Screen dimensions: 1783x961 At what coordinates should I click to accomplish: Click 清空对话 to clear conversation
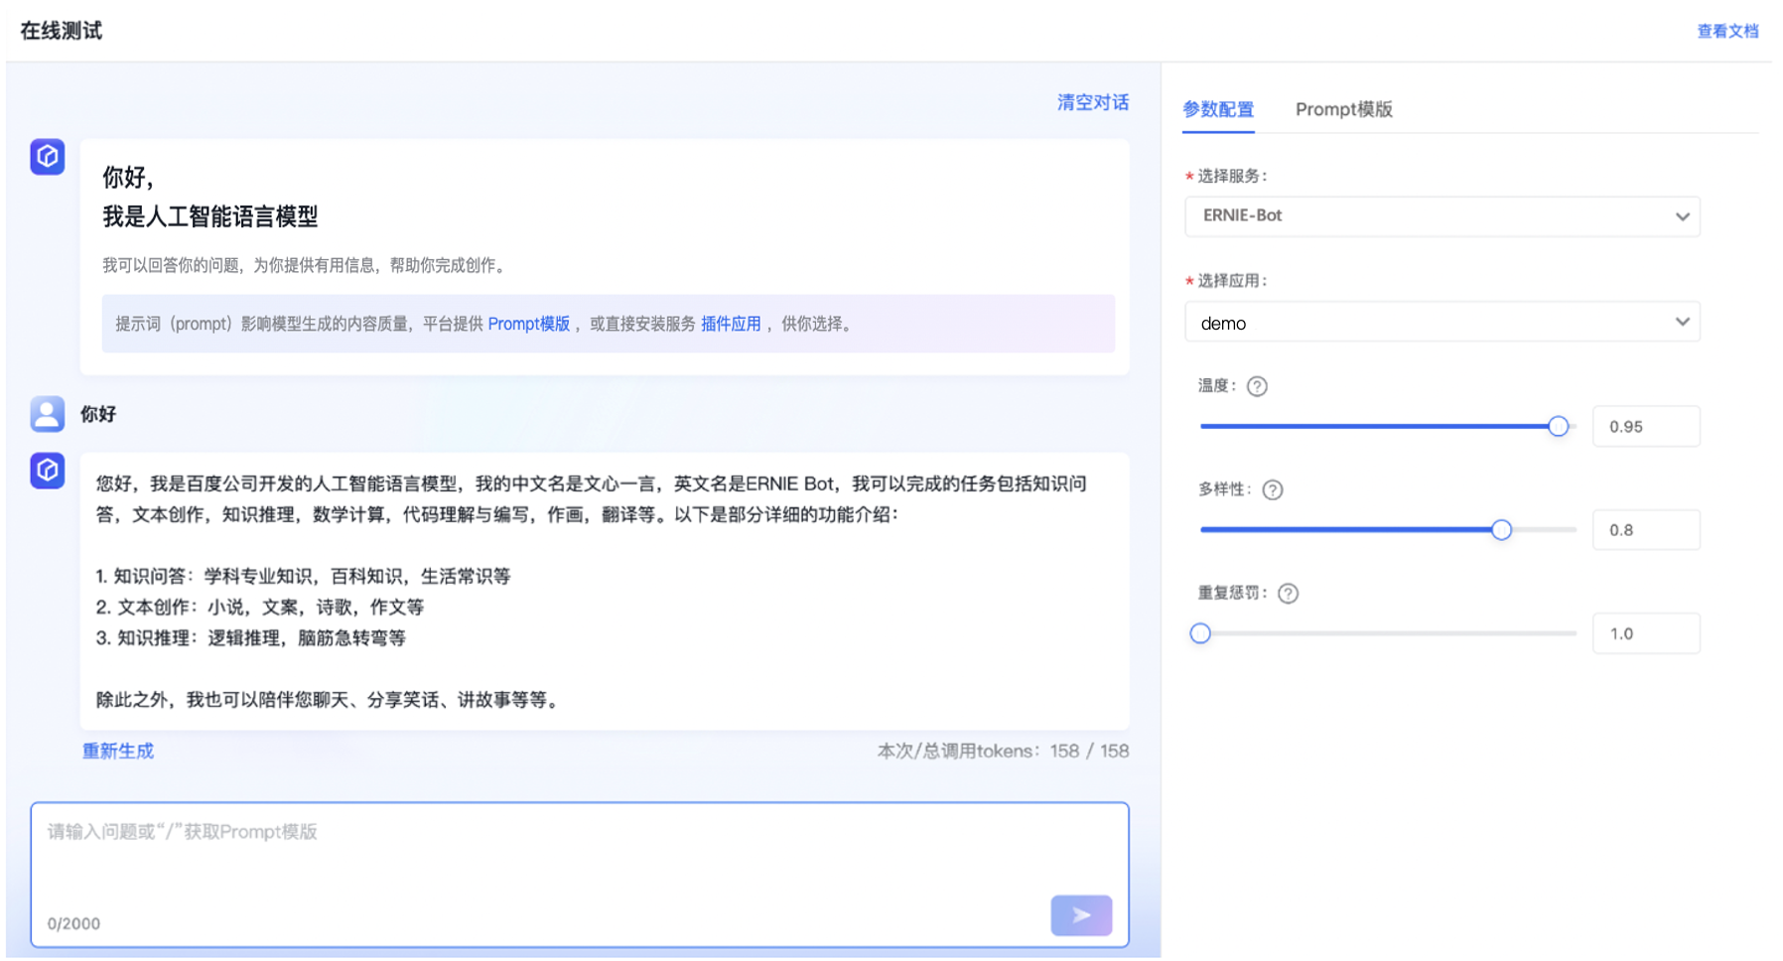pos(1092,102)
